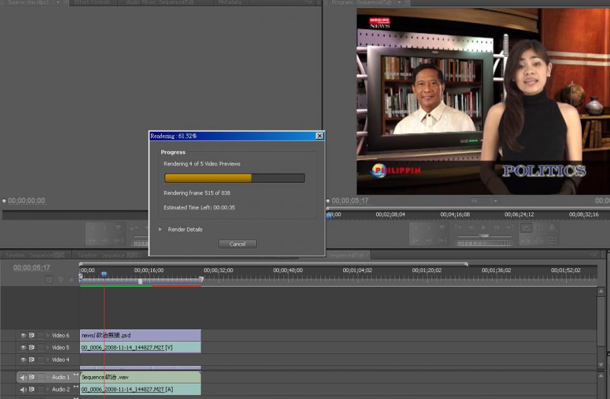
Task: Toggle Video 4 track eye icon
Action: click(x=24, y=360)
